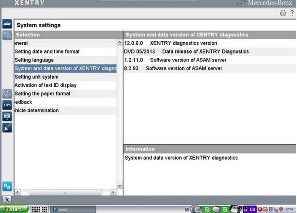Select General in the selection list
The width and height of the screenshot is (297, 213).
66,43
